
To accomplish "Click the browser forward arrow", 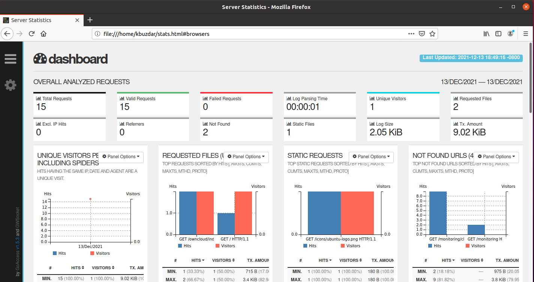I will click(19, 34).
